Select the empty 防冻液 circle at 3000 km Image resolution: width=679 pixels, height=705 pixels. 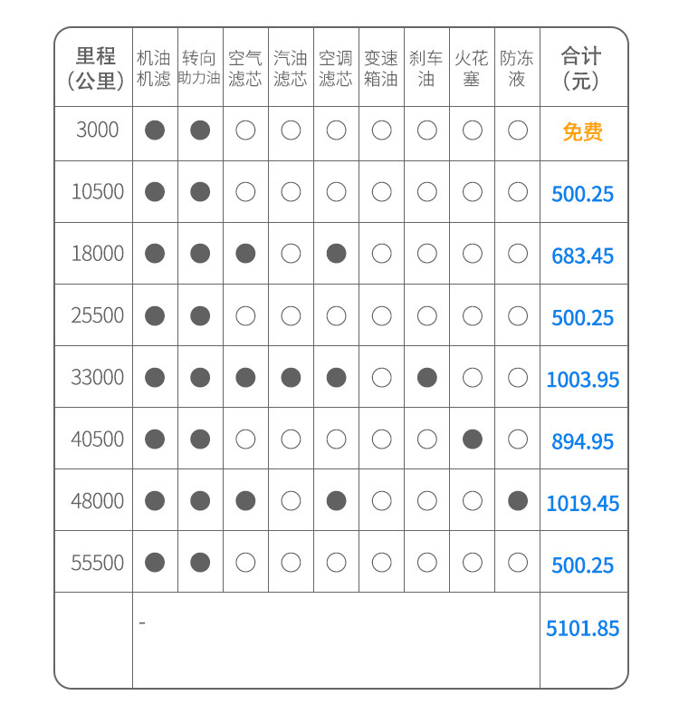[x=517, y=130]
